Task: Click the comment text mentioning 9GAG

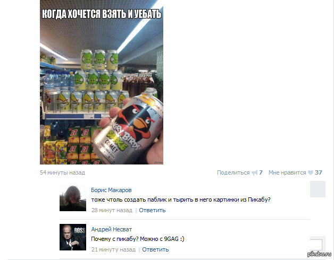Action: (x=138, y=239)
